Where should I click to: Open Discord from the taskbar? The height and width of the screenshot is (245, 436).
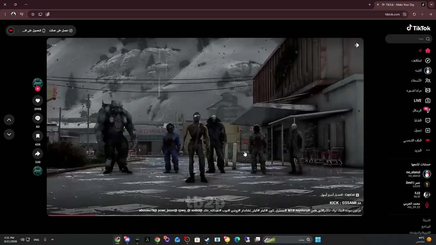point(127,240)
